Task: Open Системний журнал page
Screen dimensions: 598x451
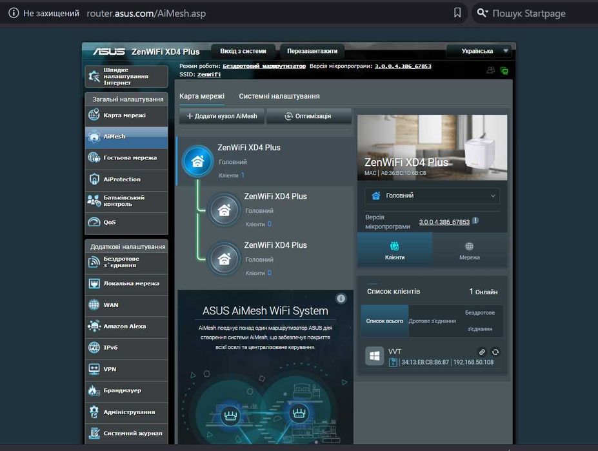Action: pyautogui.click(x=126, y=433)
